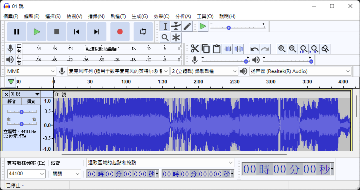Open the selection start-and-end mode dropdown
The image size is (360, 190).
(160, 163)
